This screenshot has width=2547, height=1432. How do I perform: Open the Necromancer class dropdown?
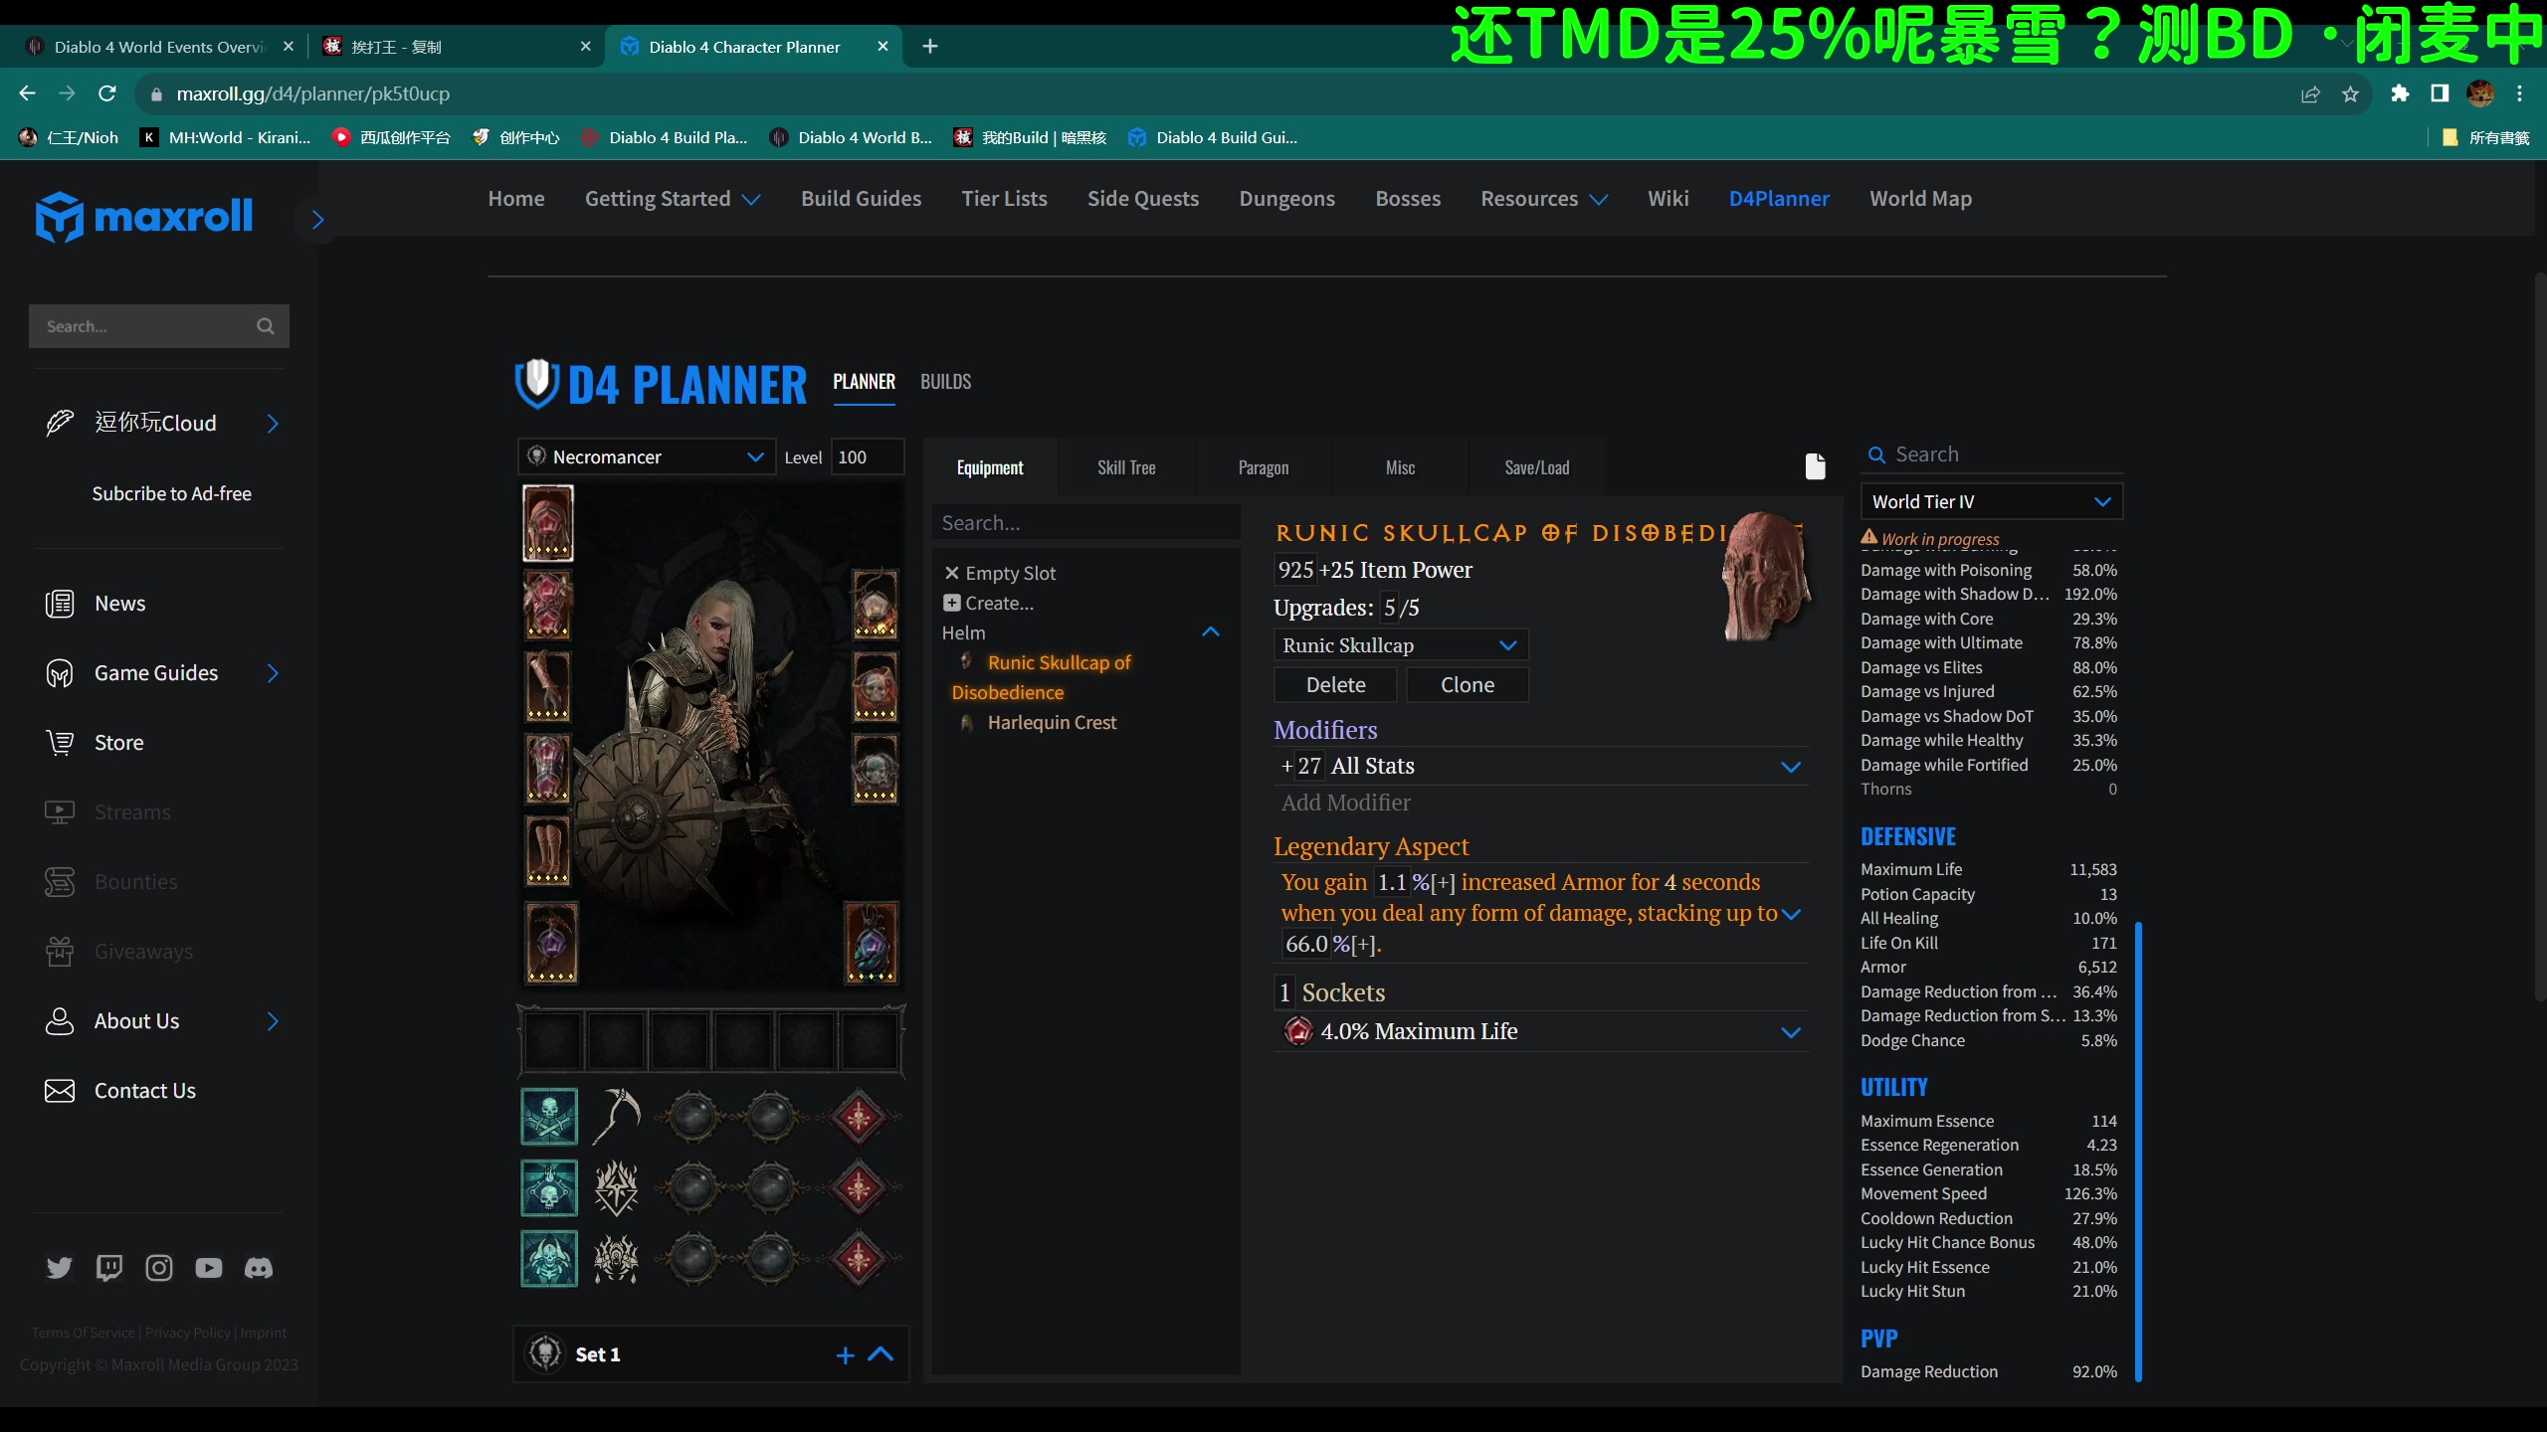click(647, 456)
